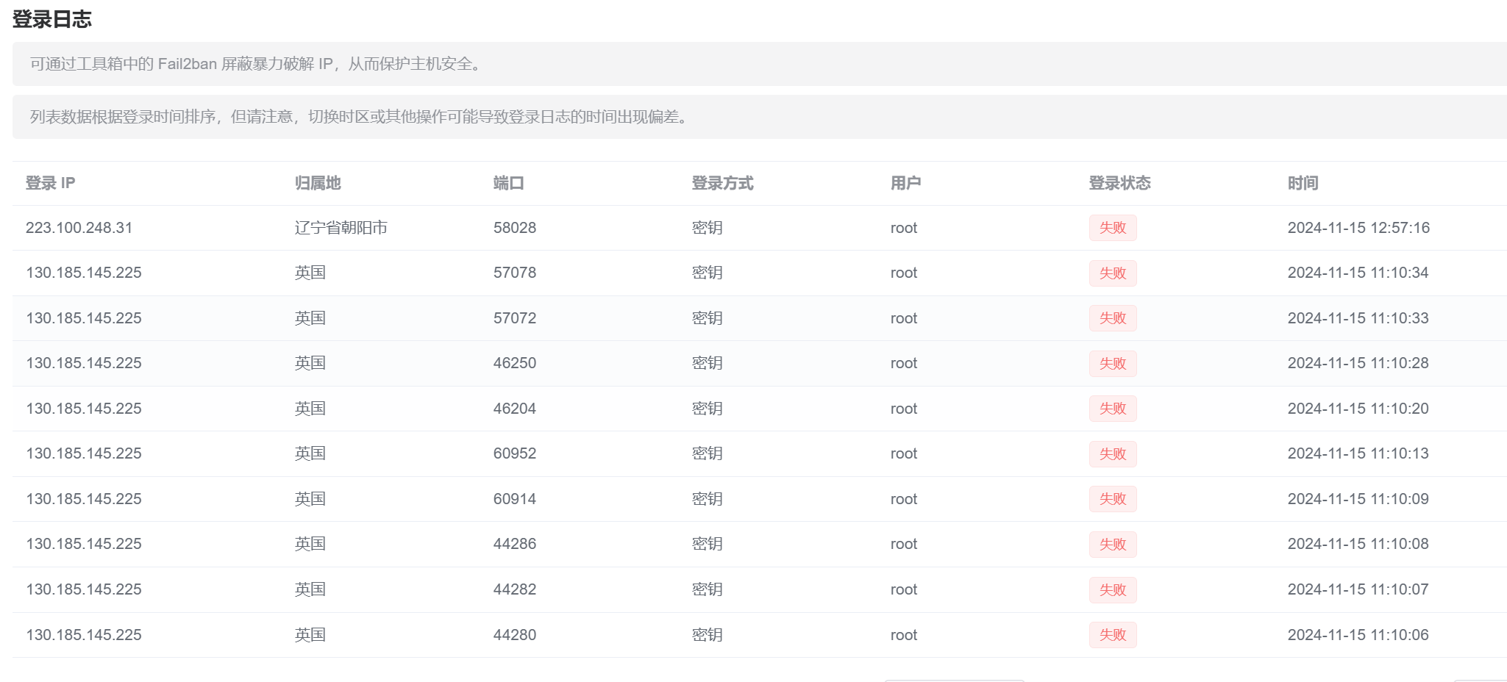
Task: Click 密钥 in the port 44282 row
Action: pos(708,589)
